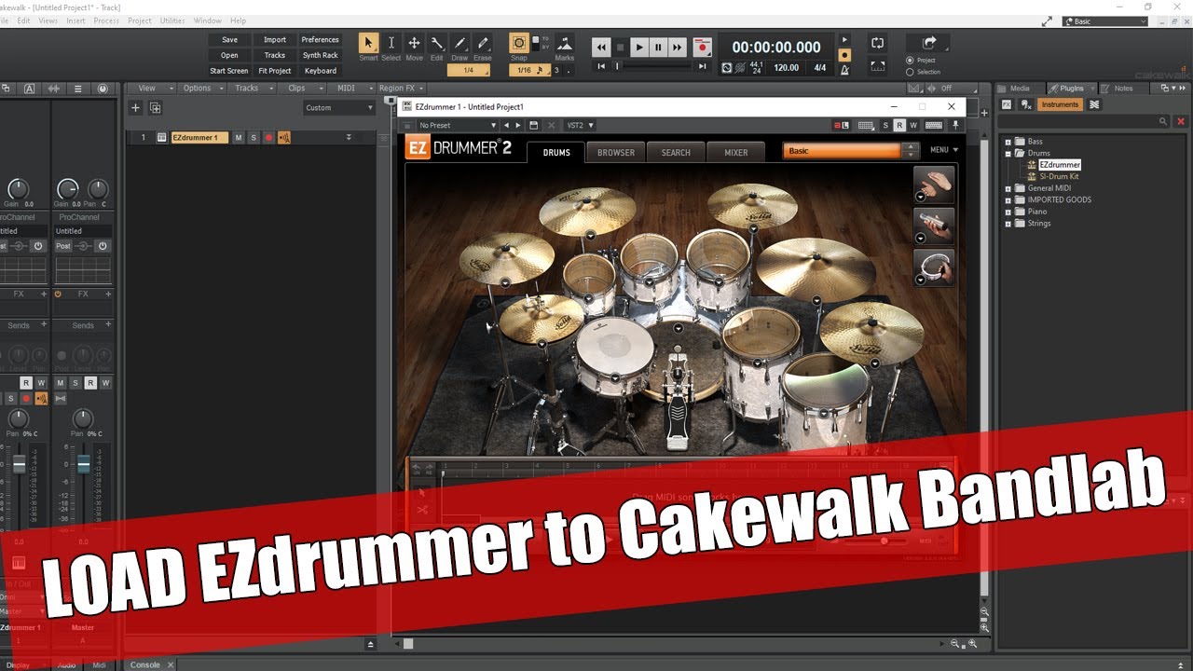Pick the Edit tool

[x=436, y=43]
